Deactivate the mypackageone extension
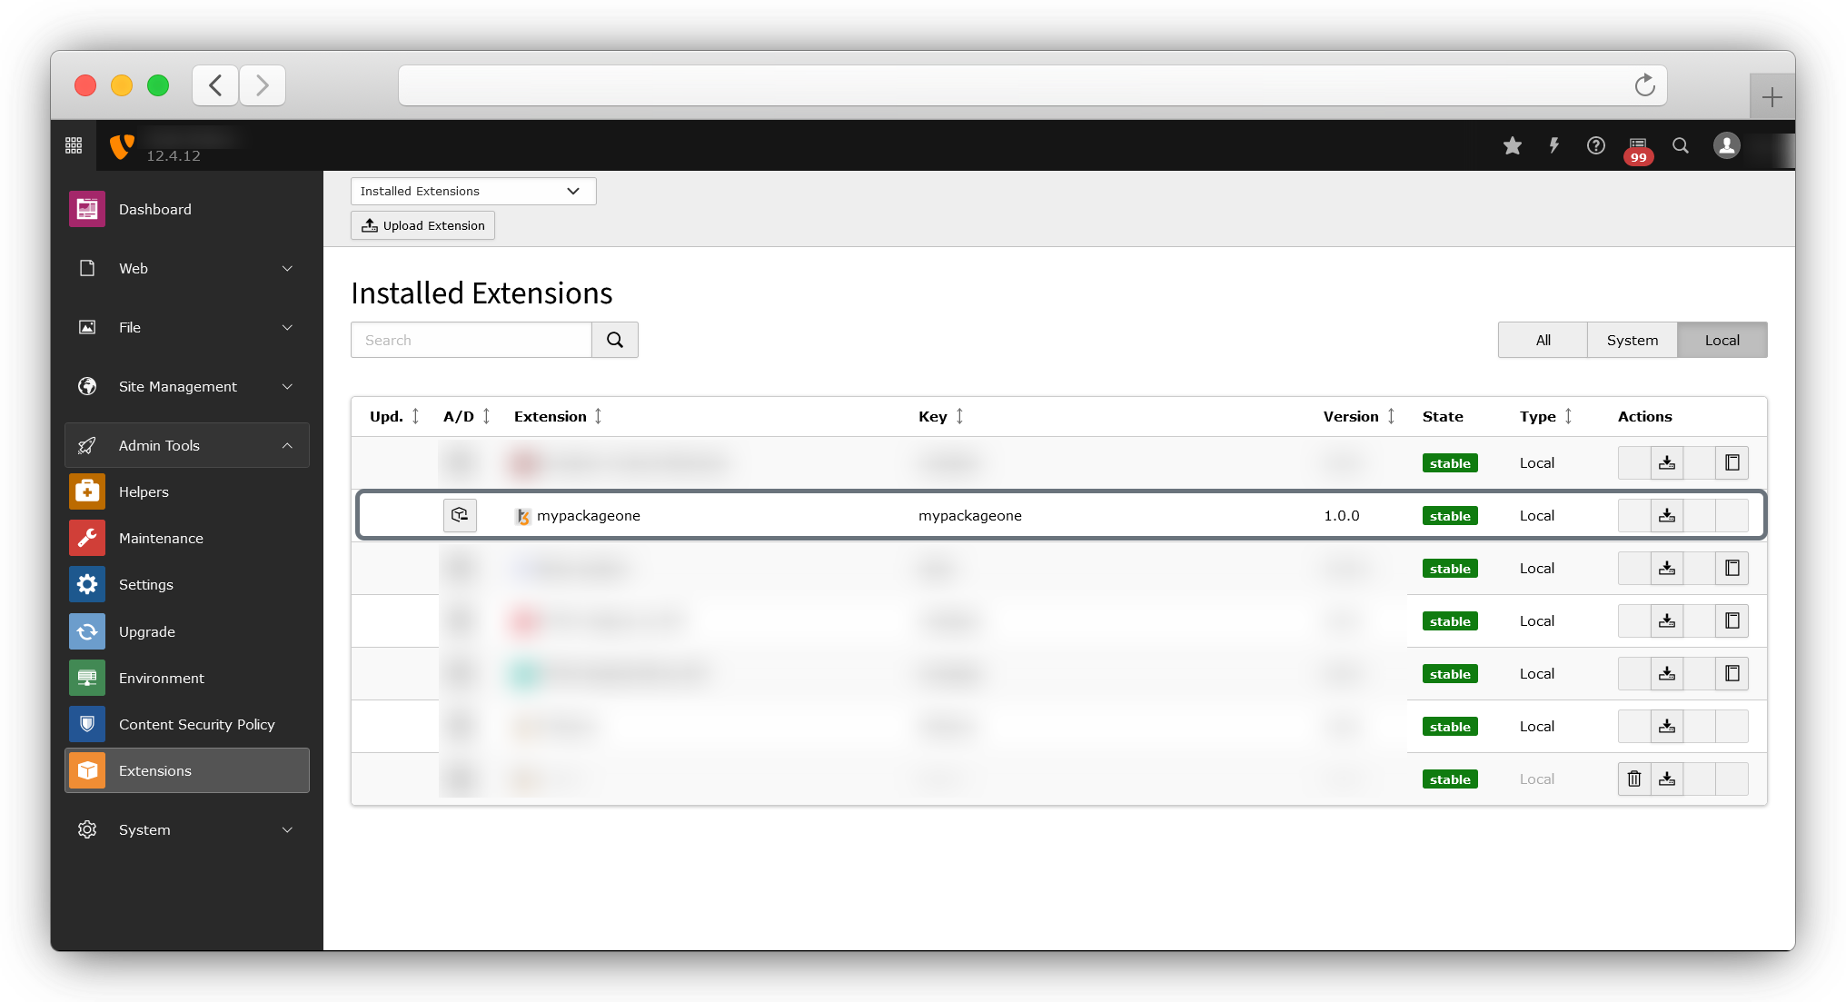Screen dimensions: 1846x1002 click(460, 515)
